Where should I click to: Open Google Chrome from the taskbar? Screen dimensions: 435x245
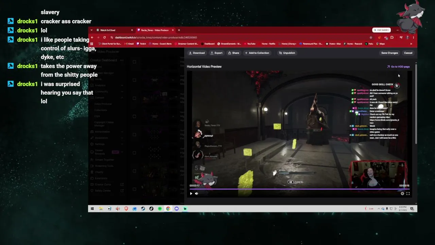168,209
